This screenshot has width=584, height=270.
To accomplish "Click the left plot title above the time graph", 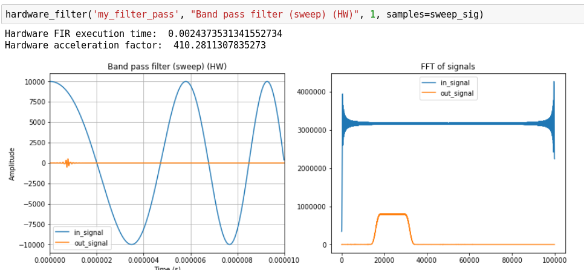I will (167, 67).
